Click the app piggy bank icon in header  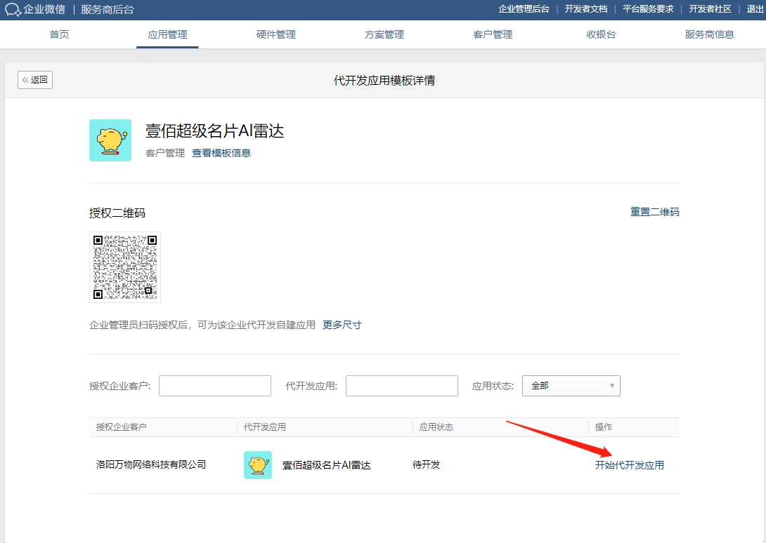pyautogui.click(x=110, y=140)
